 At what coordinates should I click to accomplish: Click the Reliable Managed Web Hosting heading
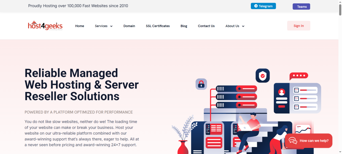coord(81,85)
